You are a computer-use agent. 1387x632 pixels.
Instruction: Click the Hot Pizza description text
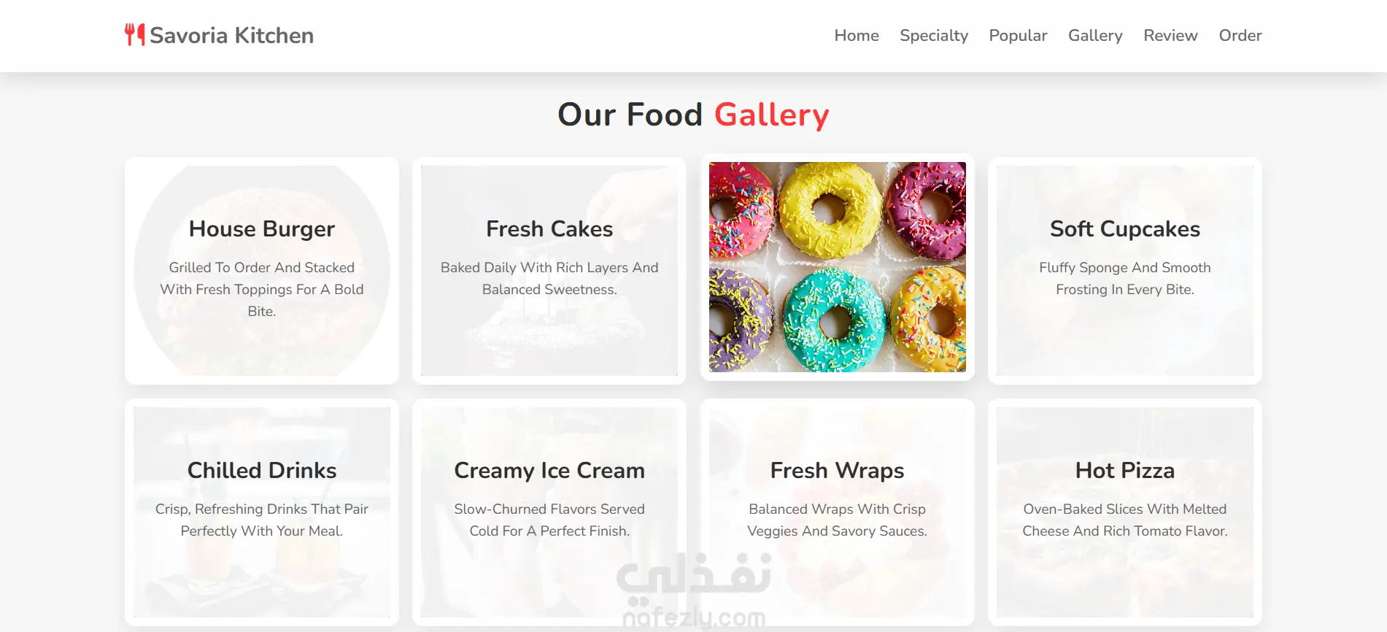(x=1125, y=520)
